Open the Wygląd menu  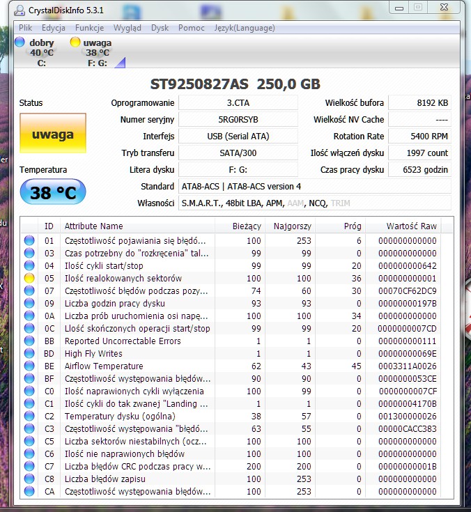pyautogui.click(x=127, y=28)
